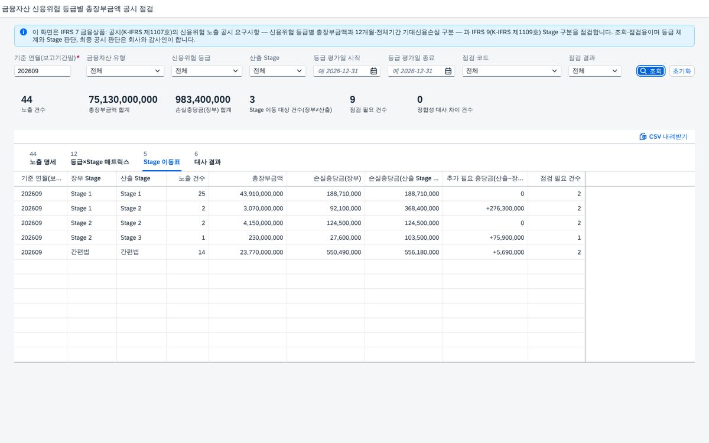
Task: Click the 550,490,000 book allowance cell
Action: pyautogui.click(x=326, y=252)
